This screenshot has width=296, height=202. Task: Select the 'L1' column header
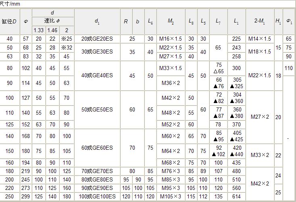pos(237,21)
